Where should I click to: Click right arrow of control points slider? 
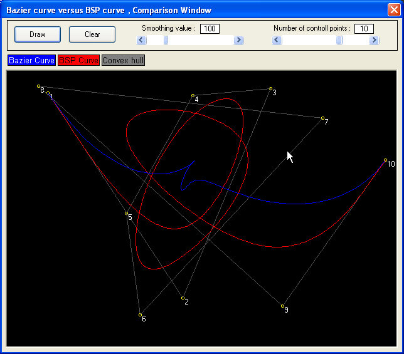pyautogui.click(x=375, y=40)
